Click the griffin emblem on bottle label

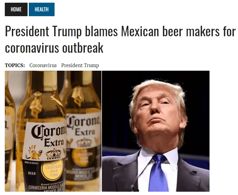34,153
